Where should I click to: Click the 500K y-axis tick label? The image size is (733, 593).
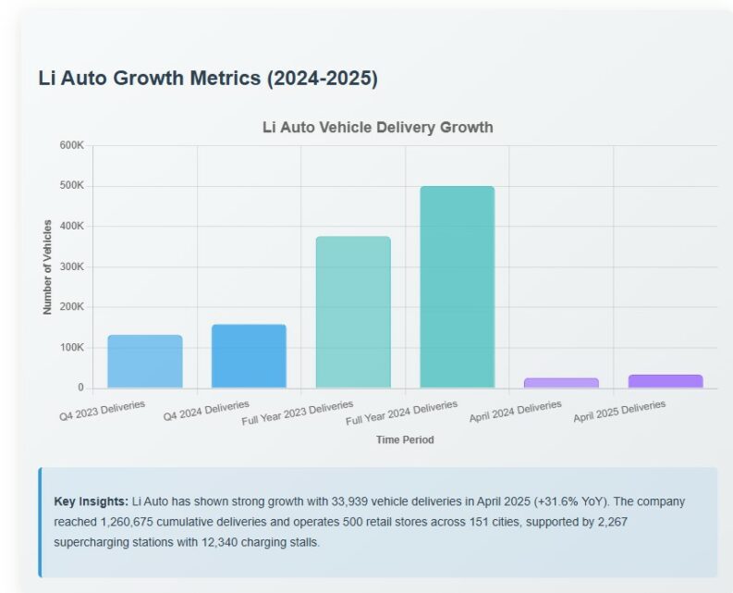click(71, 186)
